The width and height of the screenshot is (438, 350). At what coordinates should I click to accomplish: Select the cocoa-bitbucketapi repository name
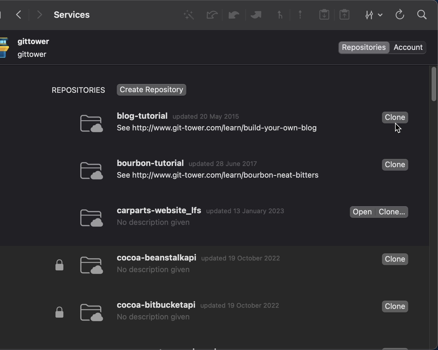coord(156,305)
